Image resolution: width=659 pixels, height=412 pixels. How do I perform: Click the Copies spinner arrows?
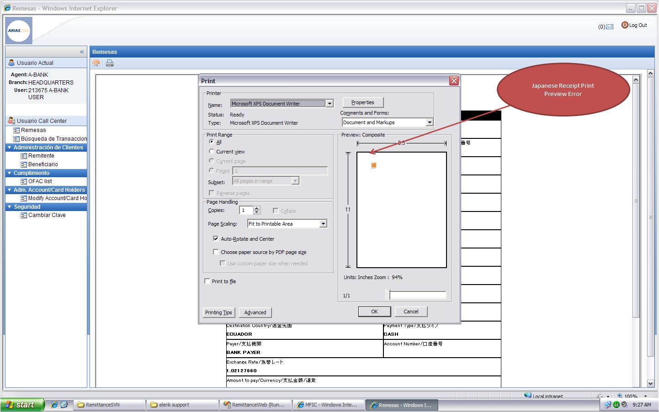point(256,211)
